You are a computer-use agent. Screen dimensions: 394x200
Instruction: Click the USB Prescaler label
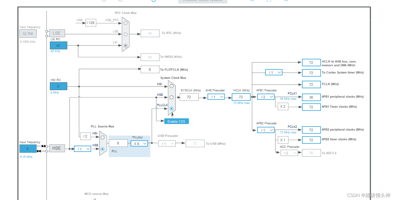[x=168, y=136]
